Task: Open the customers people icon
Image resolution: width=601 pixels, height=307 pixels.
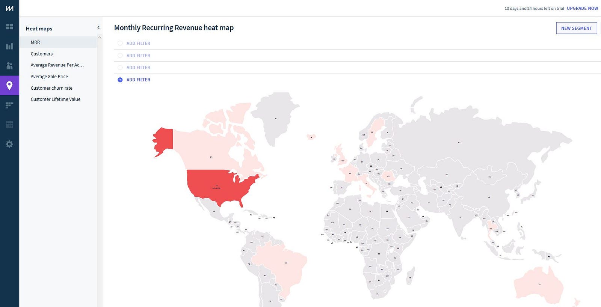Action: tap(9, 66)
